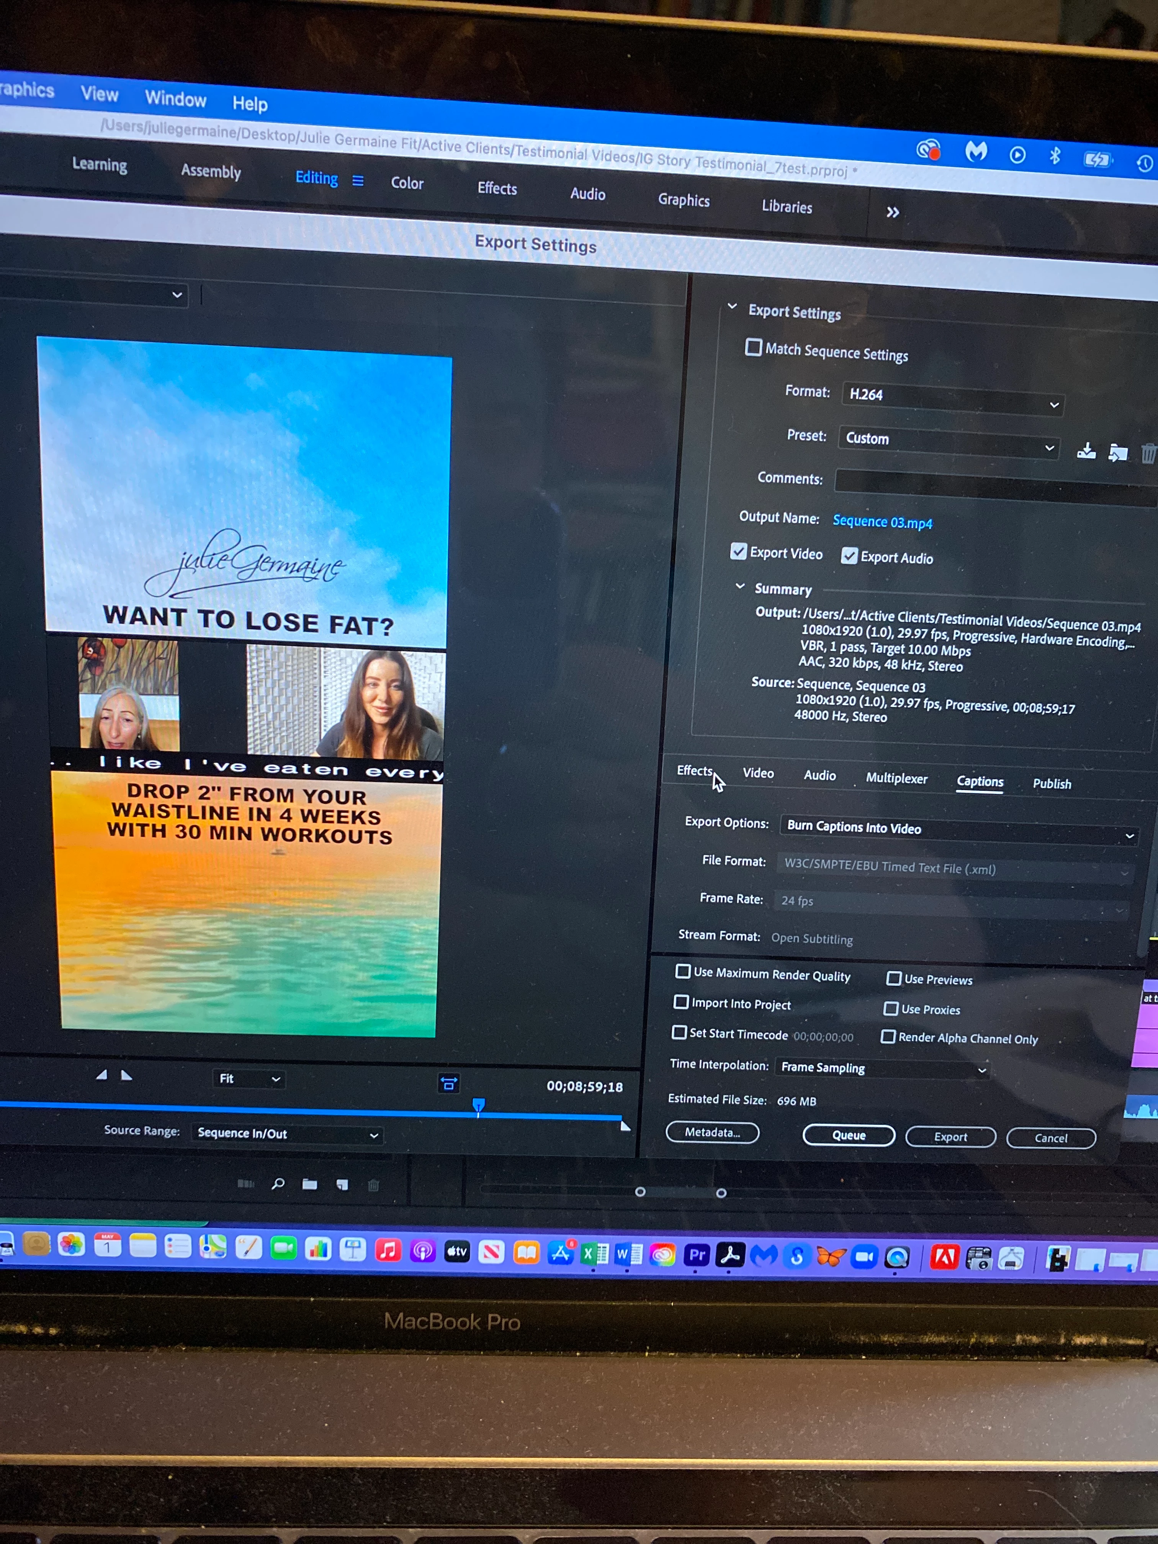
Task: Enable Use Maximum Render Quality
Action: [x=683, y=971]
